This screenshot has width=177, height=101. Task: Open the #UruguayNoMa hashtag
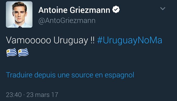tap(130, 40)
